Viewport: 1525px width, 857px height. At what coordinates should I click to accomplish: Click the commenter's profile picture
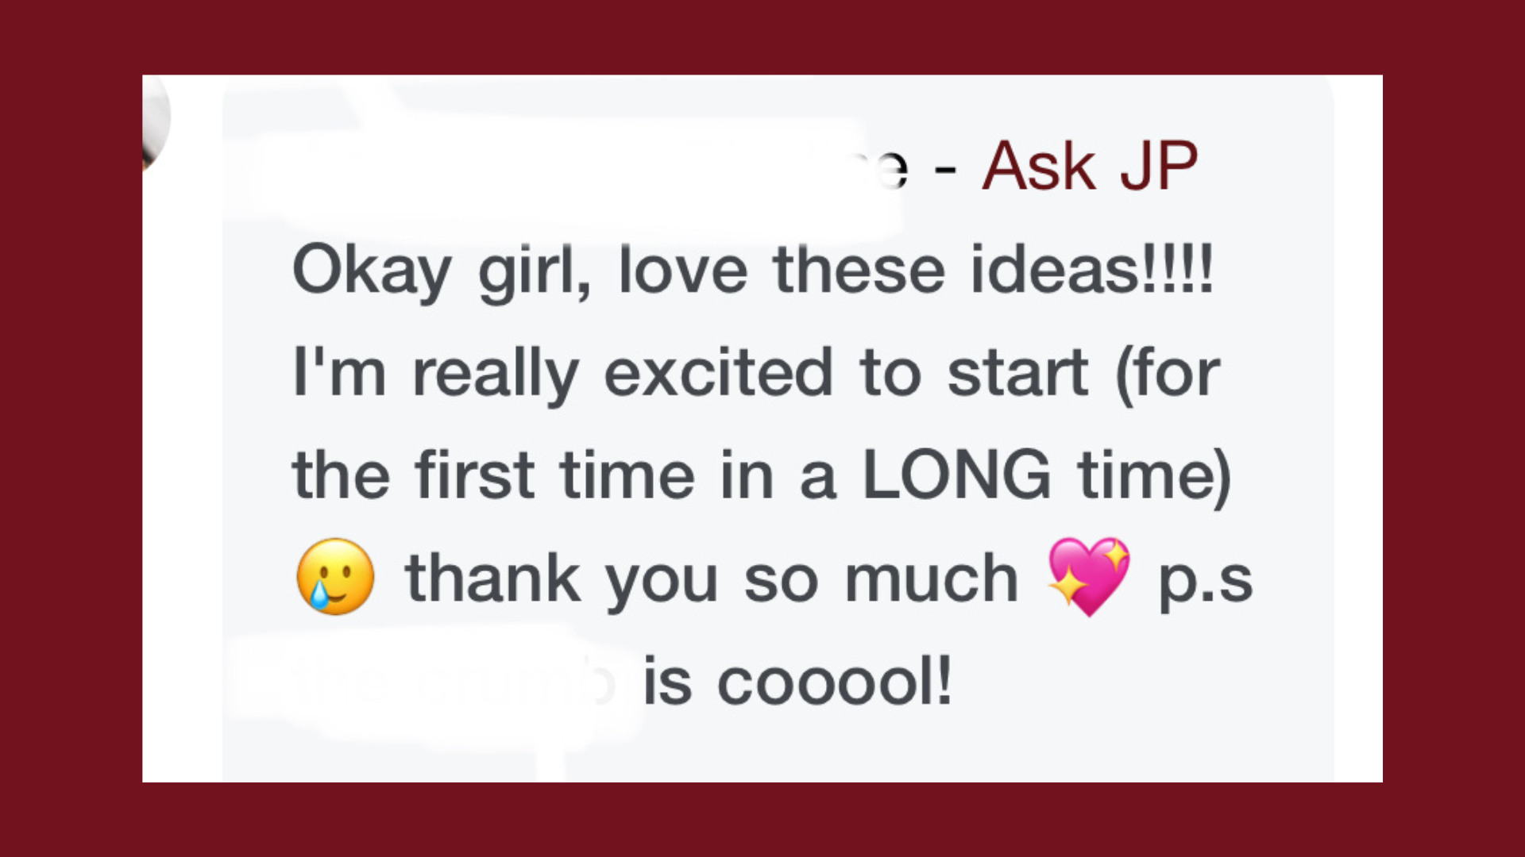click(156, 119)
